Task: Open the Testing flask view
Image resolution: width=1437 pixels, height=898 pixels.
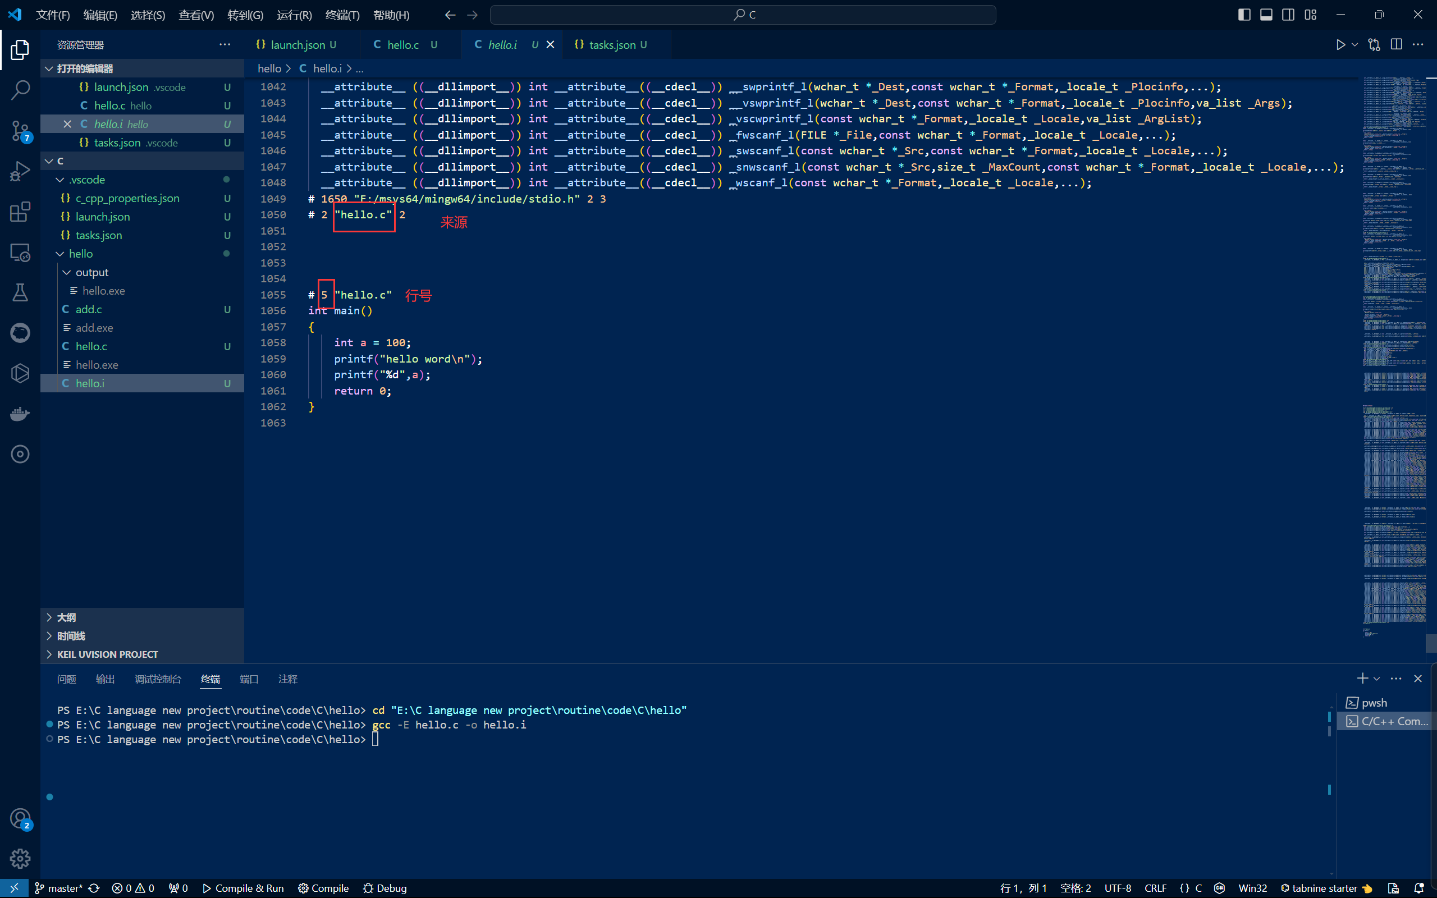Action: coord(20,292)
